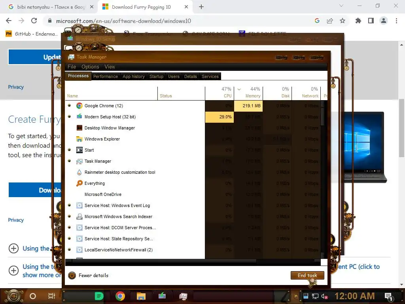Bookmark this page with the star icon
This screenshot has height=304, width=405.
click(x=343, y=21)
